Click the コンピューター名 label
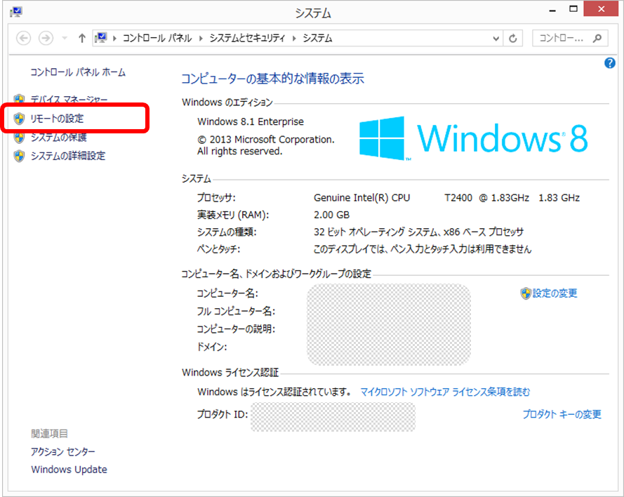The height and width of the screenshot is (497, 624). coord(227,293)
